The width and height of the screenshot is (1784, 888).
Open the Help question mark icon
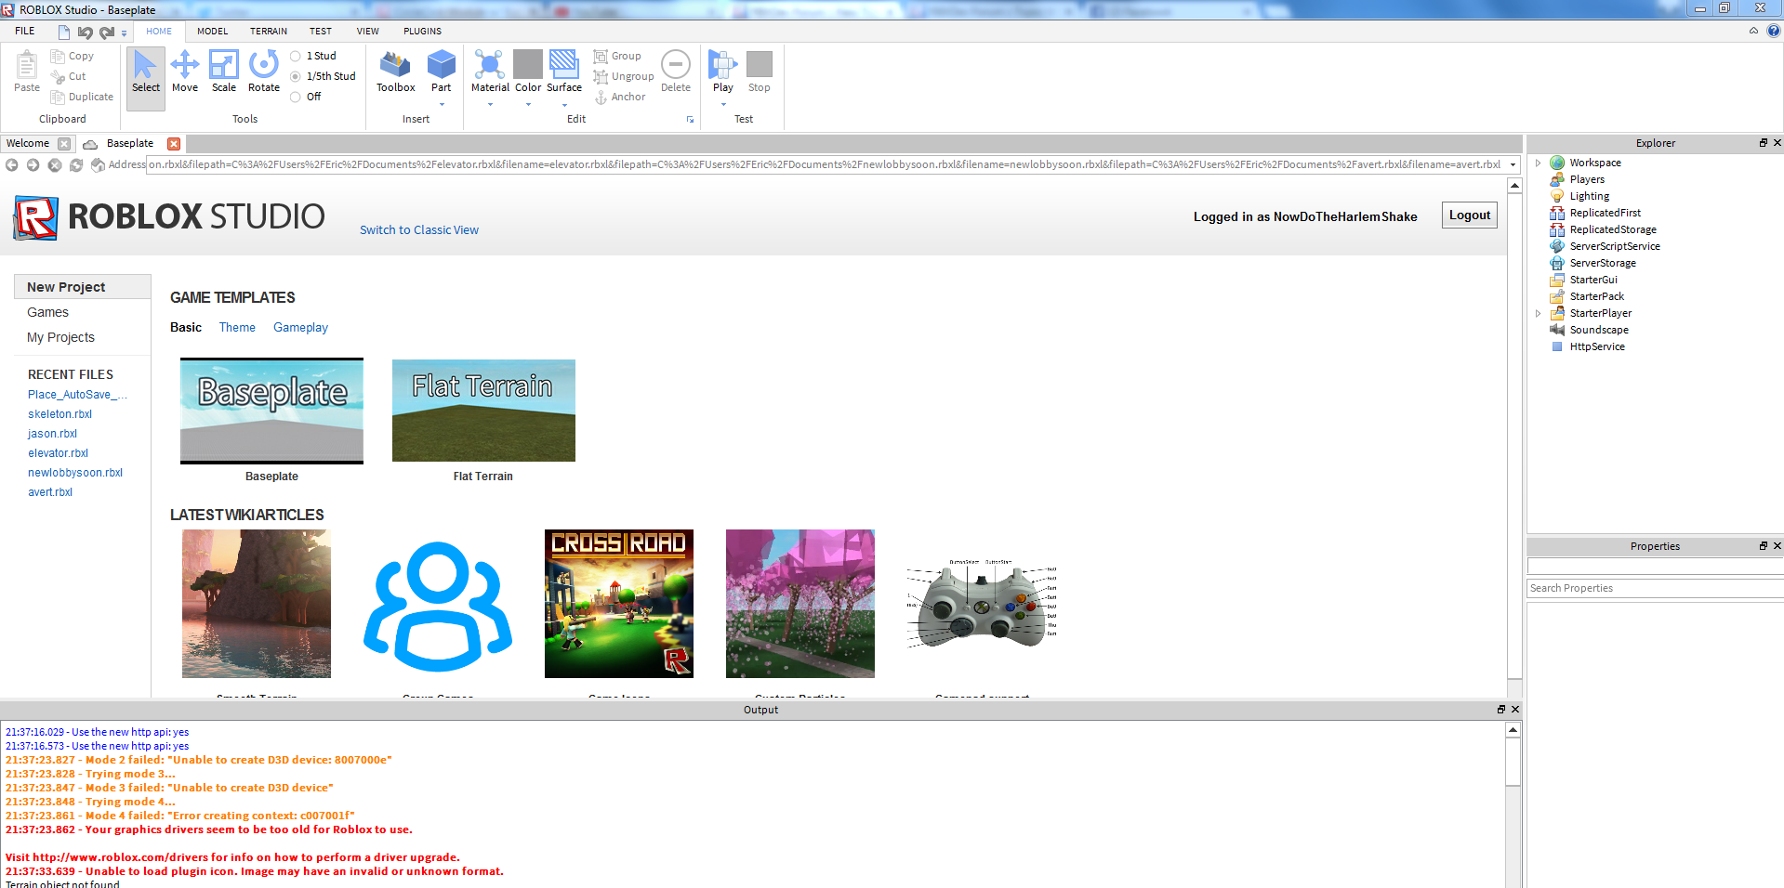(1774, 31)
